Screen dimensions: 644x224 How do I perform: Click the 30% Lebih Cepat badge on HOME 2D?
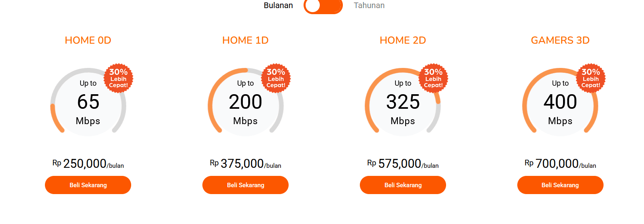click(434, 78)
